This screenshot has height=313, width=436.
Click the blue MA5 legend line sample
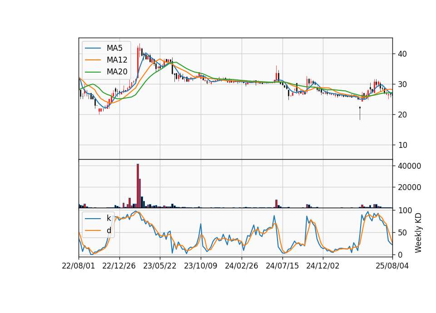(x=93, y=49)
